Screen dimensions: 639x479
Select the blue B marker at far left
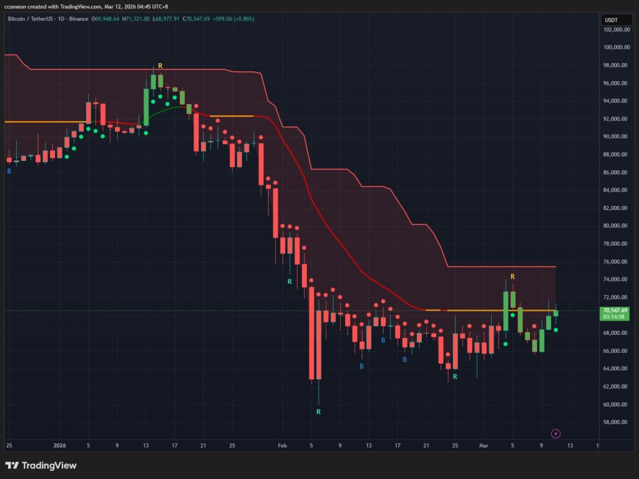pyautogui.click(x=9, y=171)
